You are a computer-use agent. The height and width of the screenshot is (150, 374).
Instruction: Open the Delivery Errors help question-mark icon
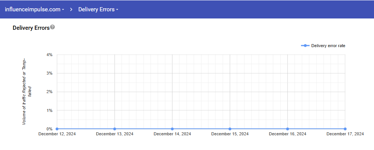point(53,27)
